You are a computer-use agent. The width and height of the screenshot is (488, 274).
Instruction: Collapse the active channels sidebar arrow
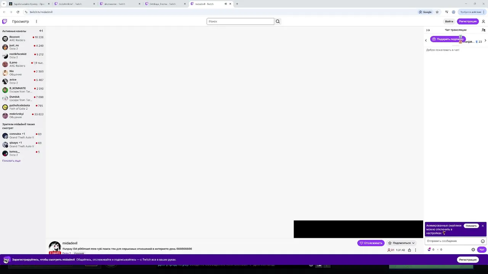point(41,31)
